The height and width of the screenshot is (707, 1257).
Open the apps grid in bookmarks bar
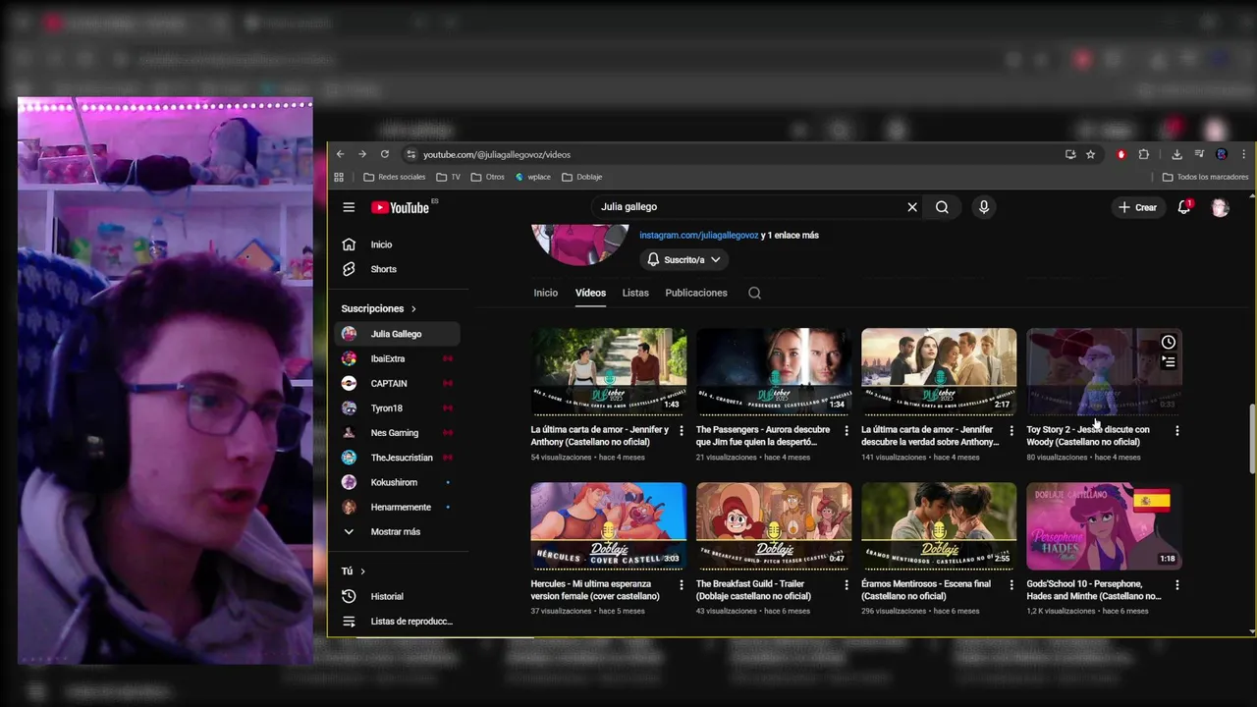(339, 177)
